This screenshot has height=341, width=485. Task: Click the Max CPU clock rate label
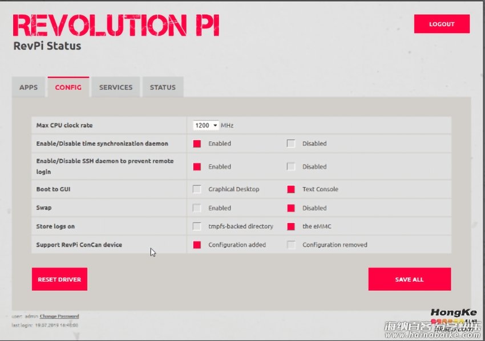tap(64, 125)
